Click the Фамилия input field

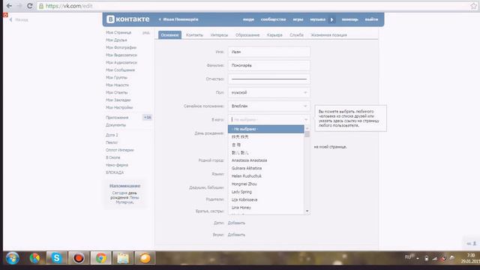pos(268,65)
